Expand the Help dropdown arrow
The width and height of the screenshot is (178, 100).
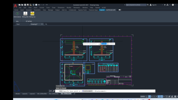[175, 5]
